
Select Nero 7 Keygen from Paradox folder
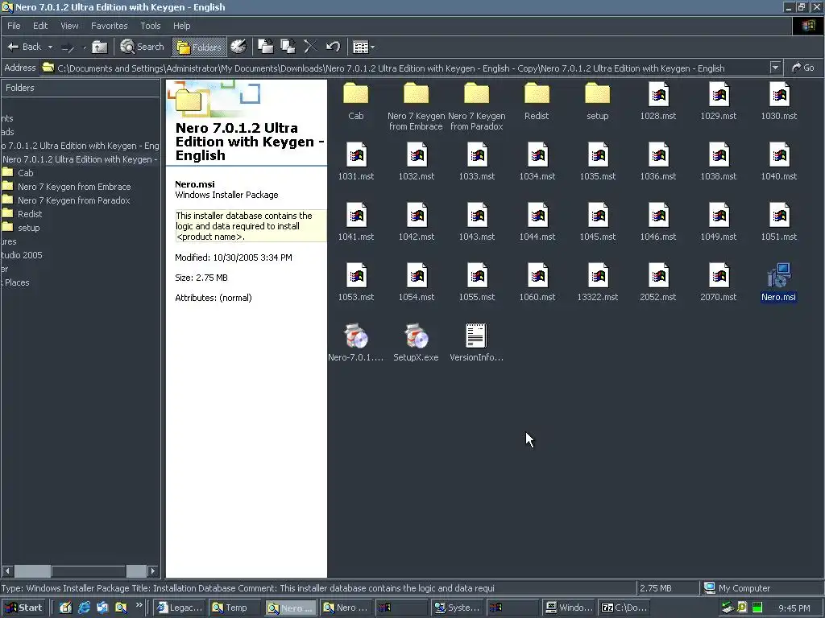click(477, 107)
